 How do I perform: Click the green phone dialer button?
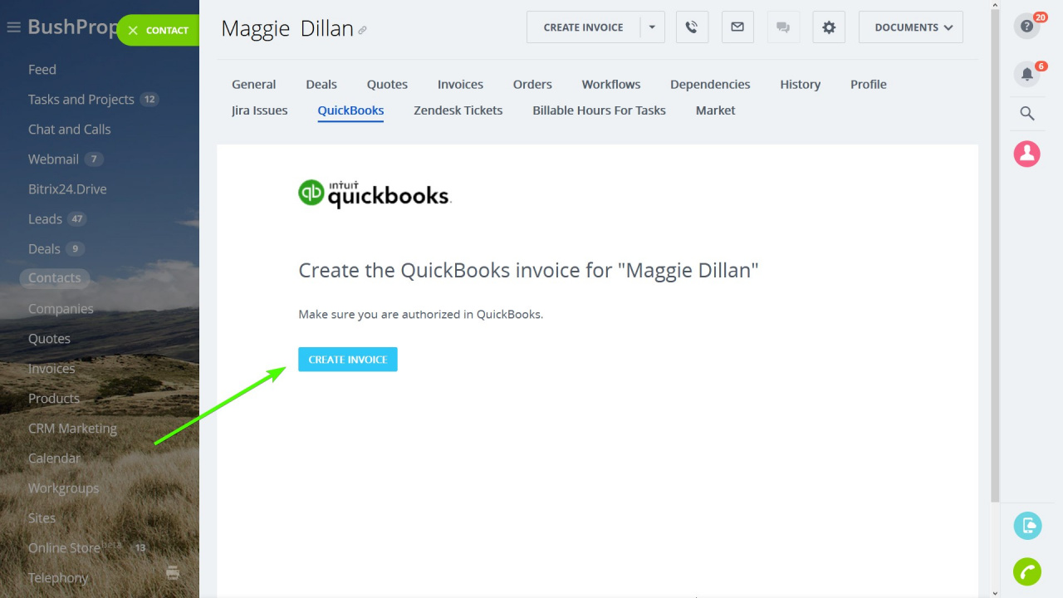click(x=1027, y=572)
